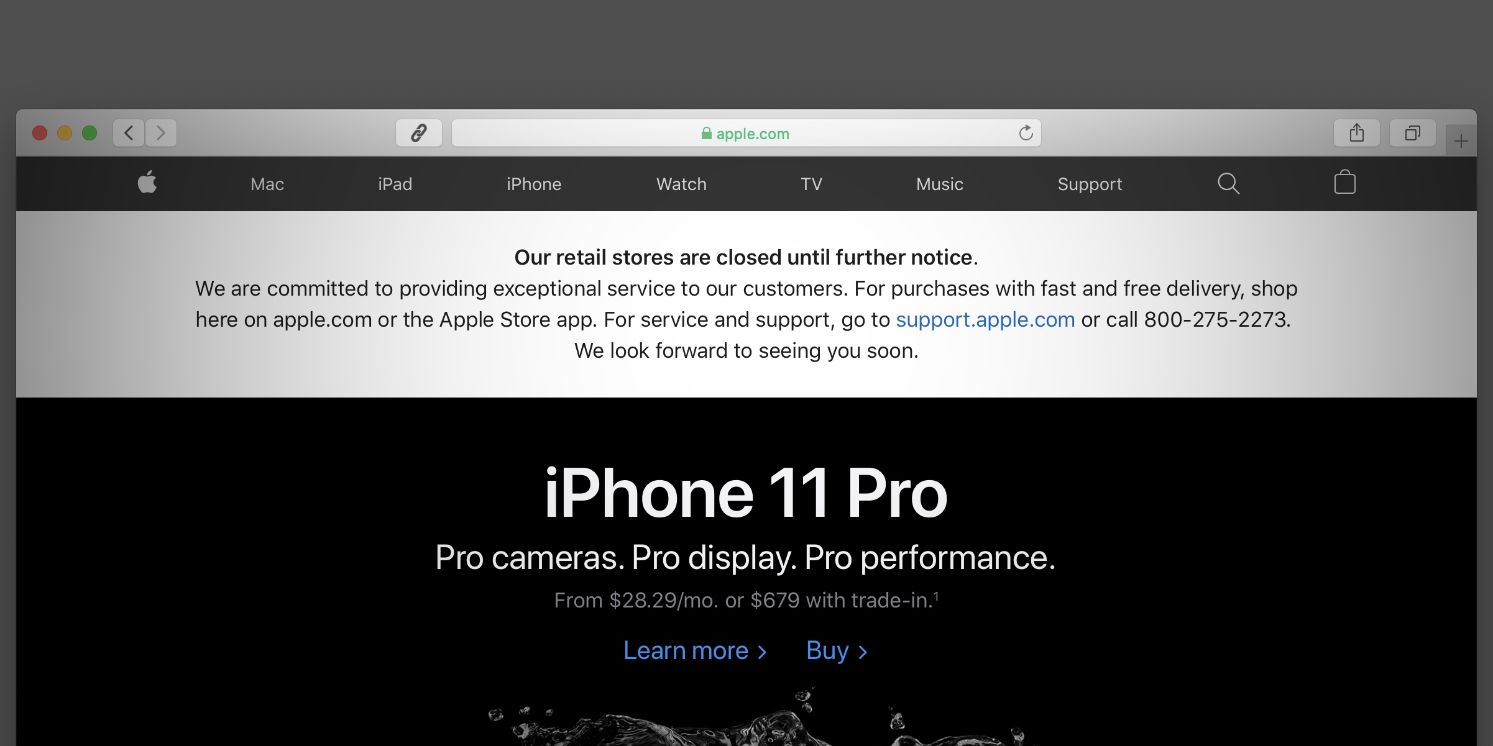Add a new tab with plus
Screen dimensions: 1493x746
[x=1461, y=141]
